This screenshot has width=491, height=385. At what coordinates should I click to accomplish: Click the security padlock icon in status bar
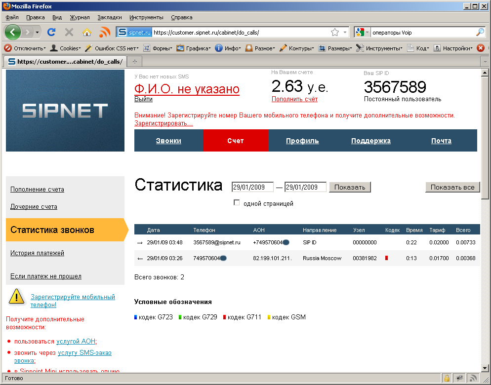[x=447, y=378]
